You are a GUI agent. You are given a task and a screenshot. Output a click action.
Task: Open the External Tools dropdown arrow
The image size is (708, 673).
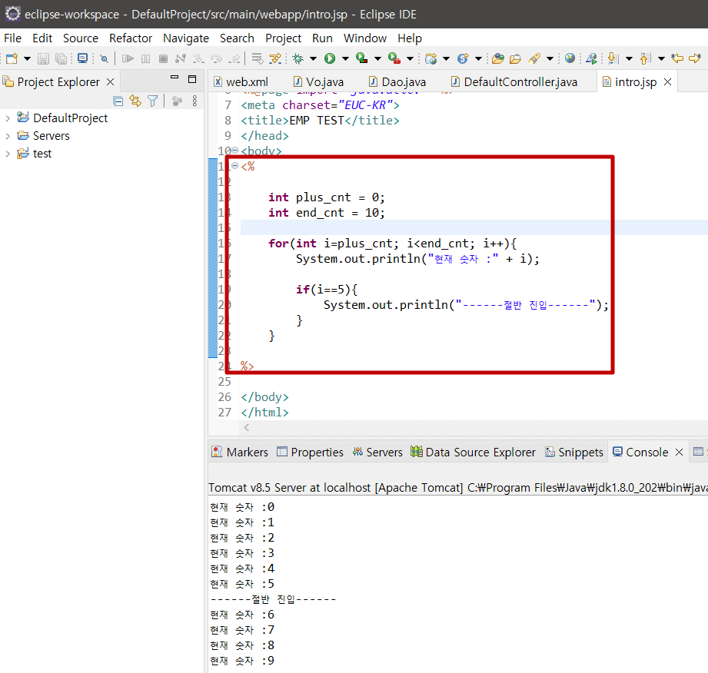click(x=410, y=58)
